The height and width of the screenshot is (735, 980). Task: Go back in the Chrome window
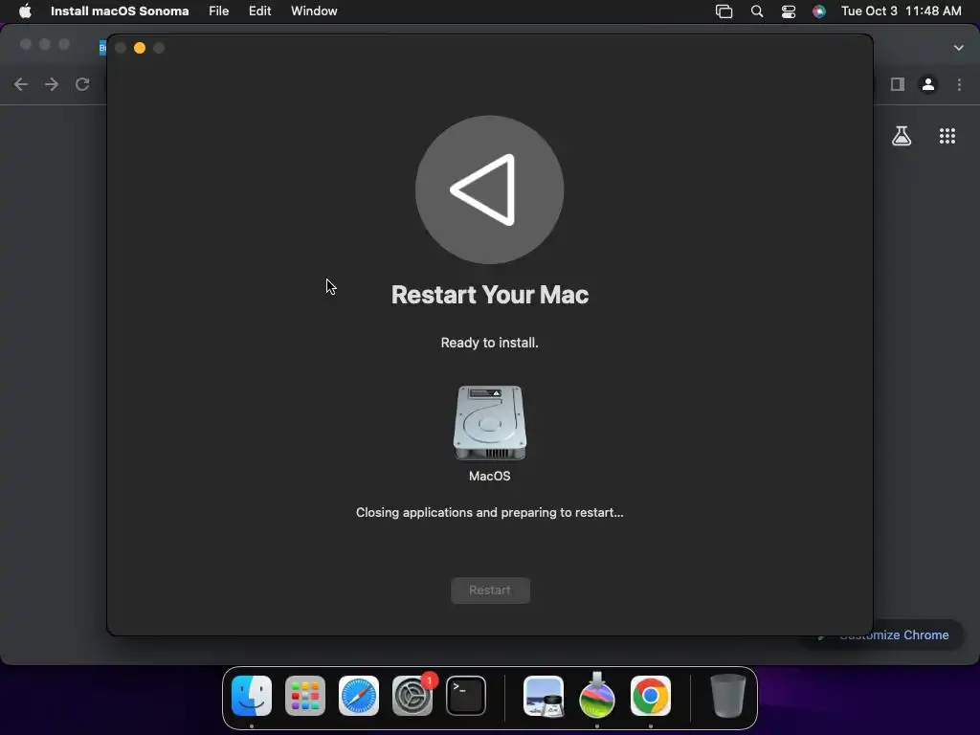(x=21, y=84)
